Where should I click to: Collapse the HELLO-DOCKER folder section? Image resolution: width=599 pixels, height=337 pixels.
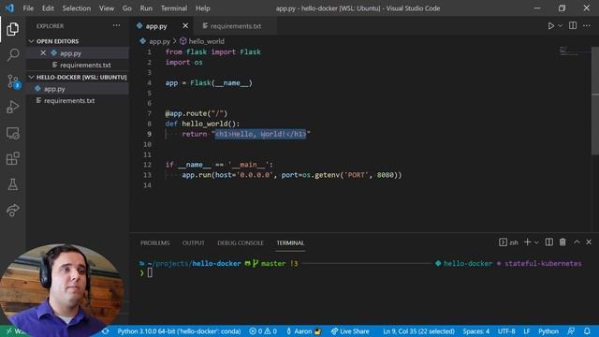coord(78,77)
